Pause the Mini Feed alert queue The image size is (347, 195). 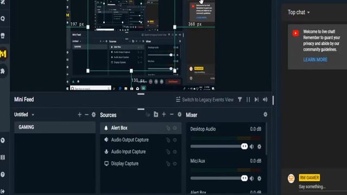click(x=248, y=100)
